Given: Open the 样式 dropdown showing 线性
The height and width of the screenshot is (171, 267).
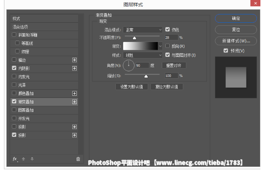Looking at the screenshot, I should 142,55.
